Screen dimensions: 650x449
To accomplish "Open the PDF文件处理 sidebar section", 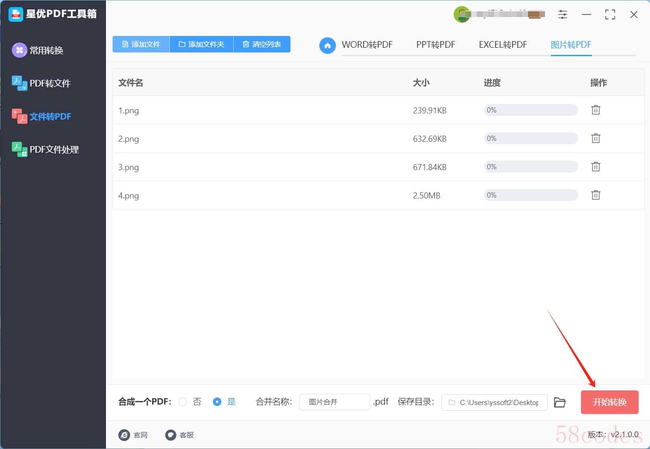I will (x=54, y=150).
